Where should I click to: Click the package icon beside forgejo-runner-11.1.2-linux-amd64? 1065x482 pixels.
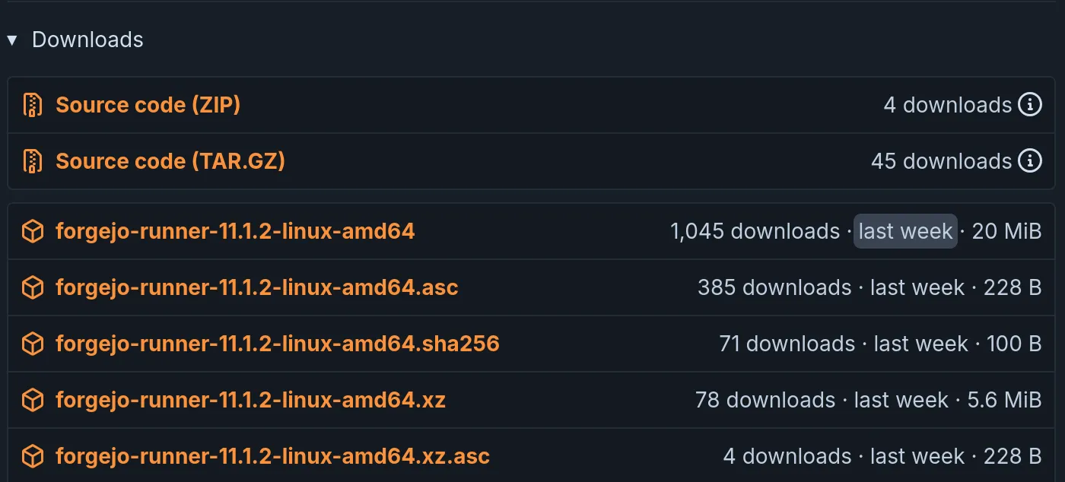(x=31, y=231)
